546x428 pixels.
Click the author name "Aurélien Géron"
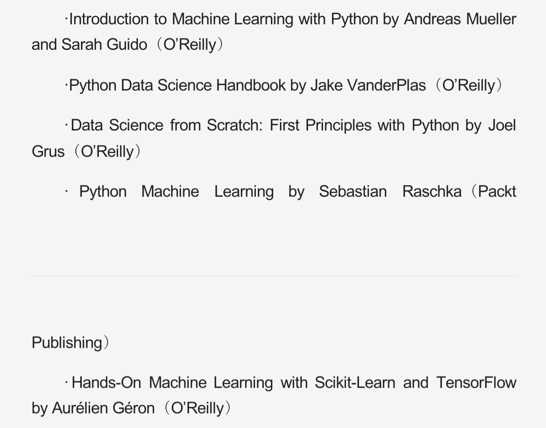(x=103, y=408)
